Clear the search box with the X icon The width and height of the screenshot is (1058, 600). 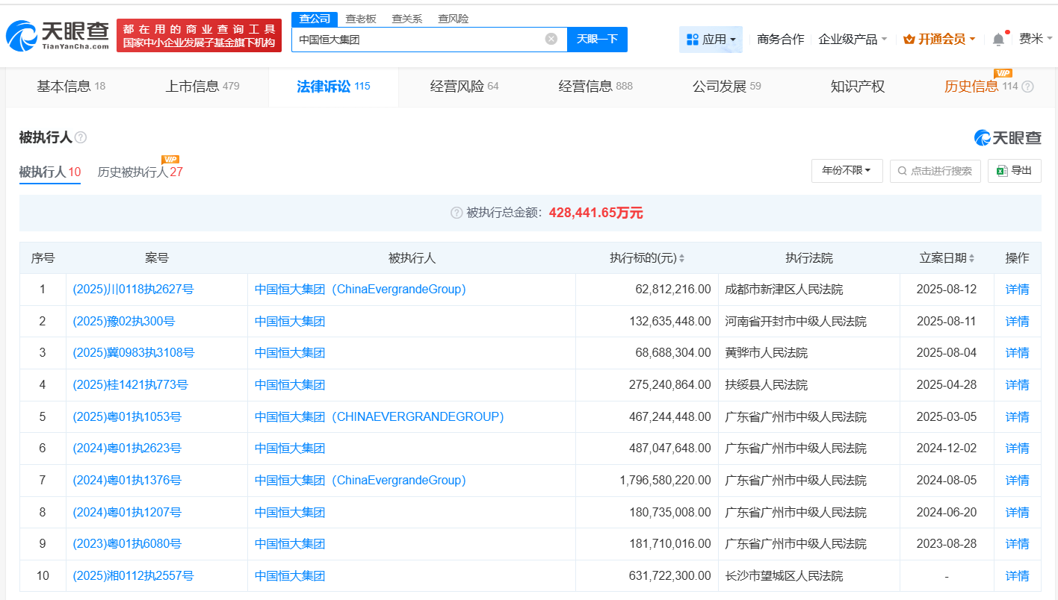point(551,39)
